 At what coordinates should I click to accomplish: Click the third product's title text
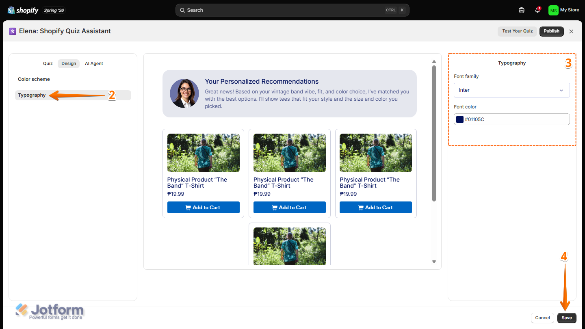(370, 183)
